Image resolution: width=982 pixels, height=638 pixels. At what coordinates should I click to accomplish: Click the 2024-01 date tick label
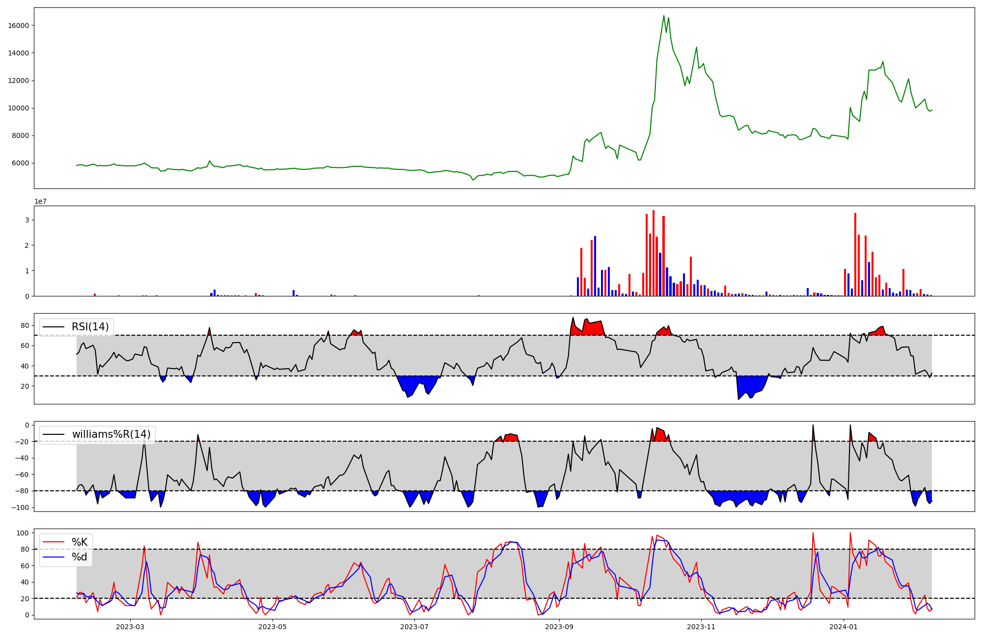coord(843,627)
